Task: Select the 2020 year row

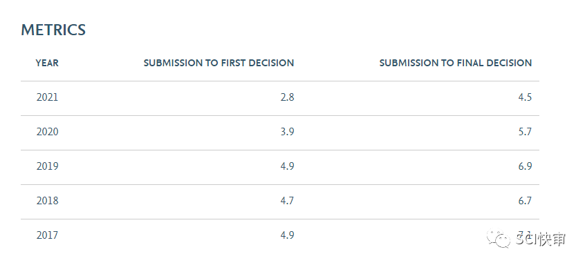Action: (280, 132)
